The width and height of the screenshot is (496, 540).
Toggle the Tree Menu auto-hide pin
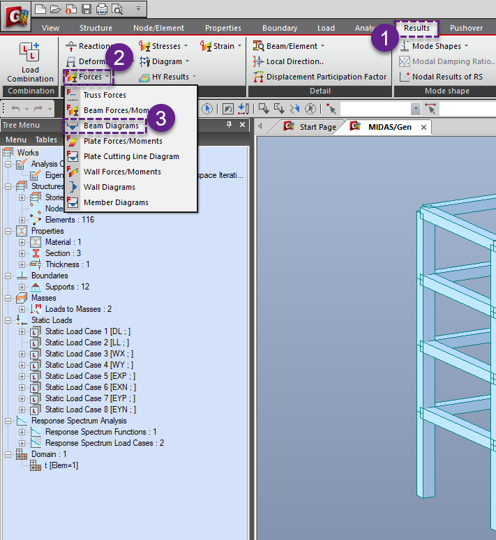[x=229, y=125]
